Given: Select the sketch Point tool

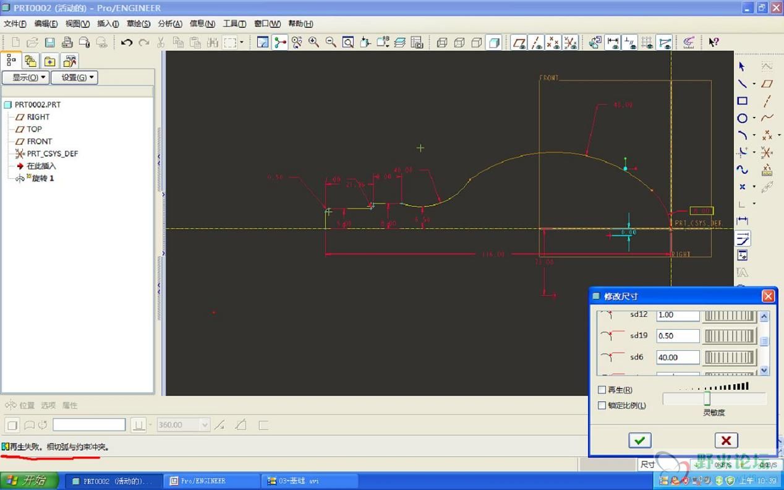Looking at the screenshot, I should click(742, 187).
